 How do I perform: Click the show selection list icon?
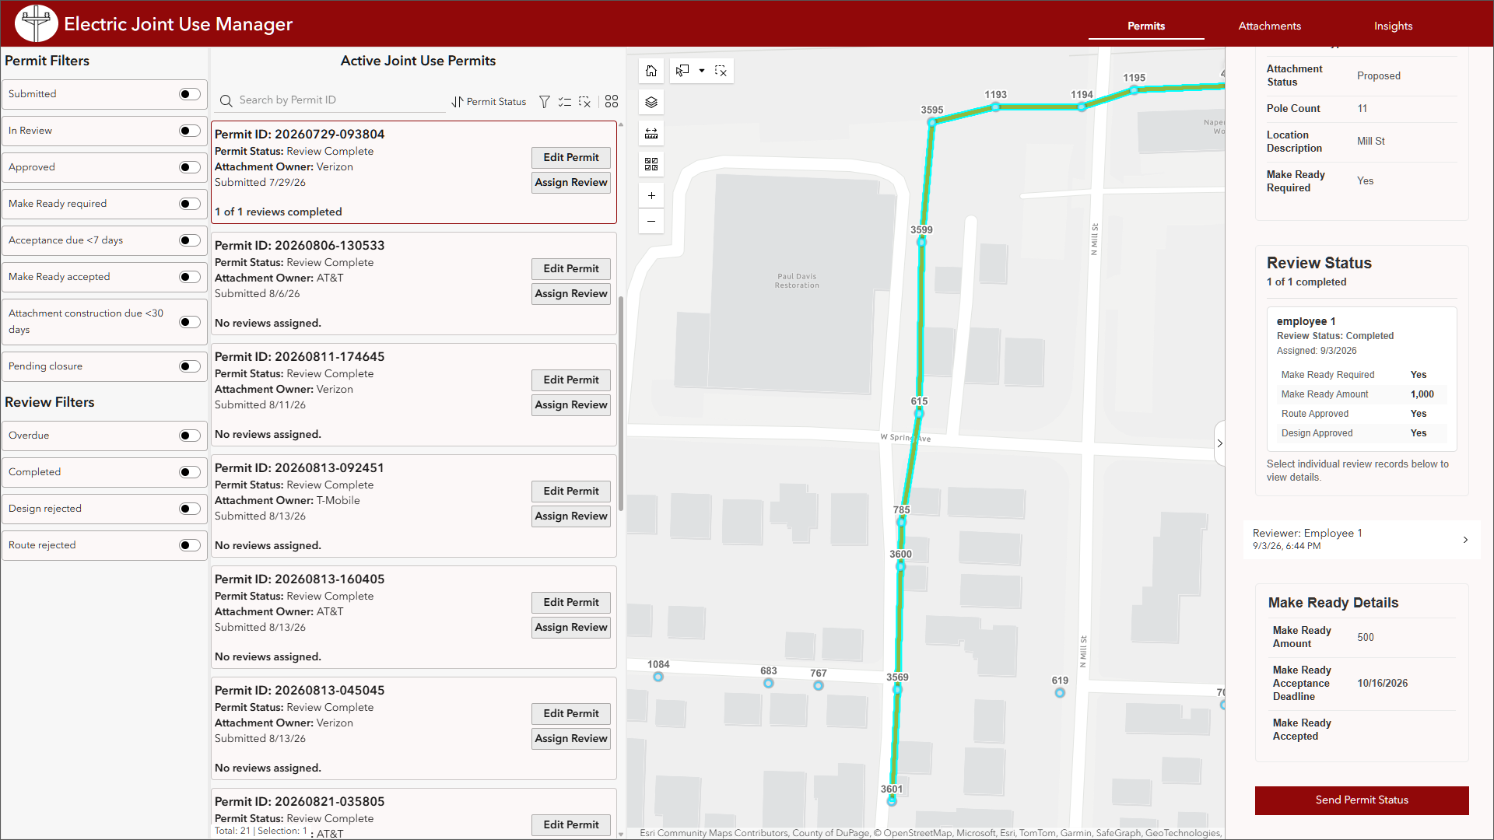pos(565,102)
